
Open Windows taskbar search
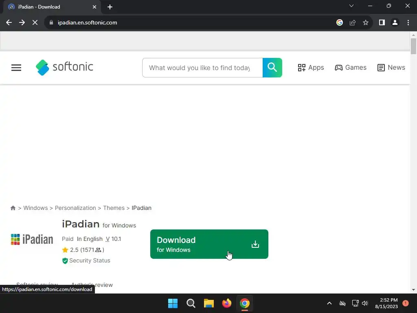pos(191,303)
